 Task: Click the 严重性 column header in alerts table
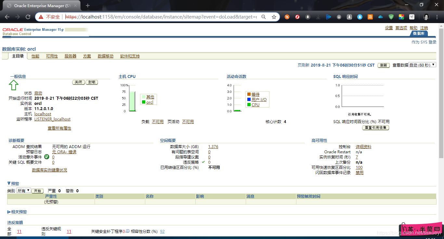(51, 196)
